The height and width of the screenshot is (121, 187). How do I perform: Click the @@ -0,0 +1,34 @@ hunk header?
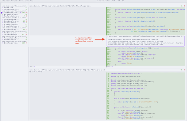[36, 72]
